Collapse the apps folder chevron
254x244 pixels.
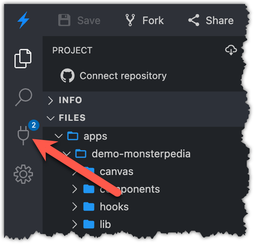click(x=59, y=136)
